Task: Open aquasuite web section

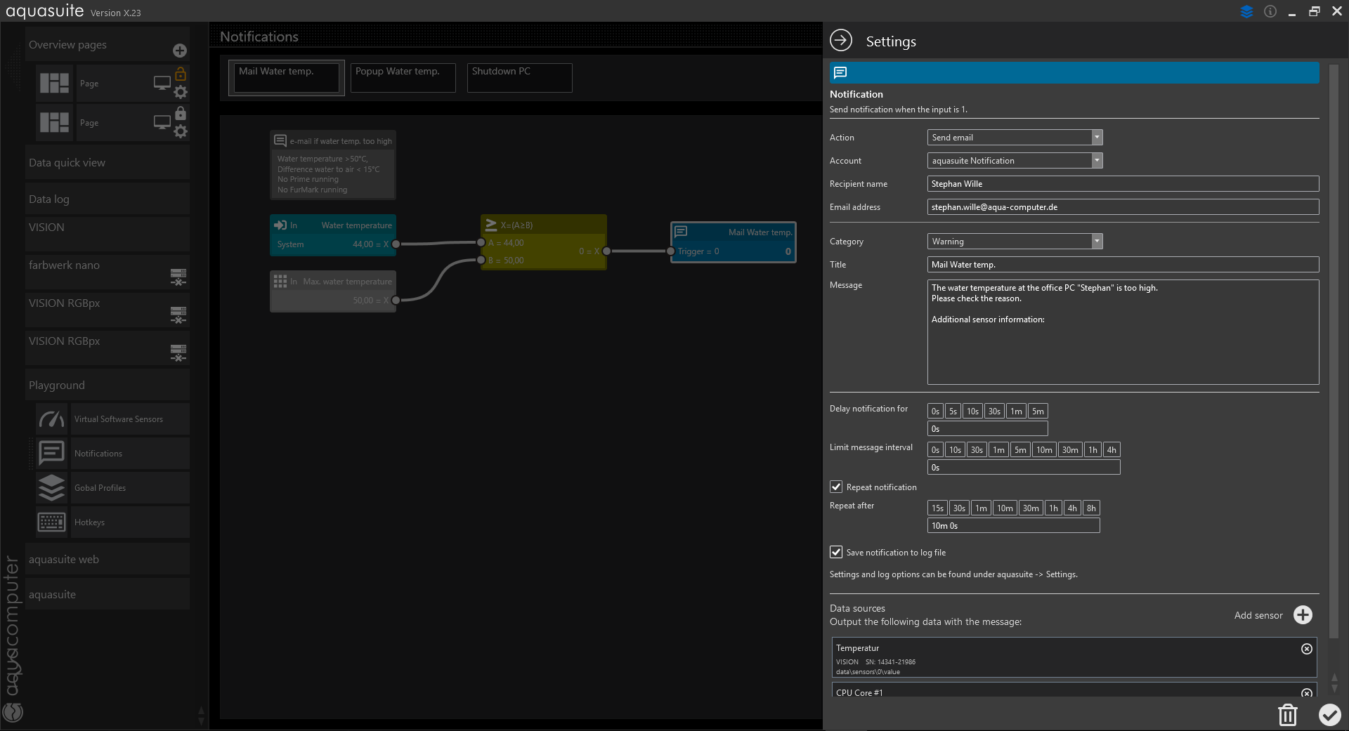Action: pos(107,559)
